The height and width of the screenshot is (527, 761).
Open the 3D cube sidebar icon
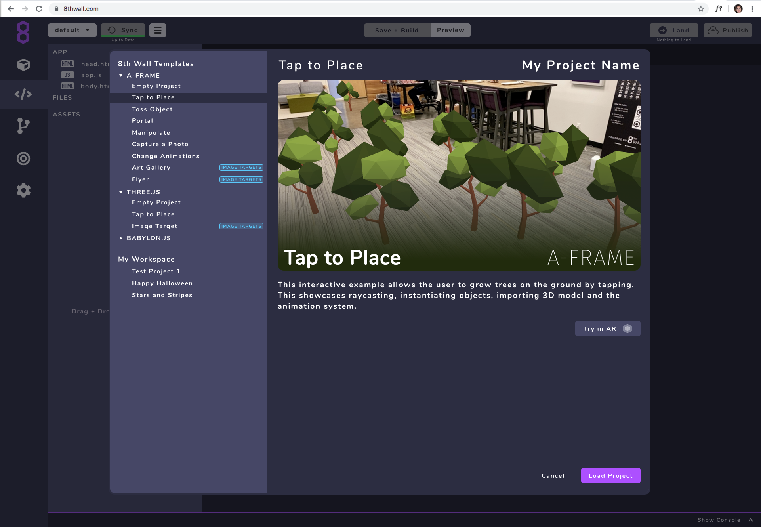pyautogui.click(x=23, y=65)
